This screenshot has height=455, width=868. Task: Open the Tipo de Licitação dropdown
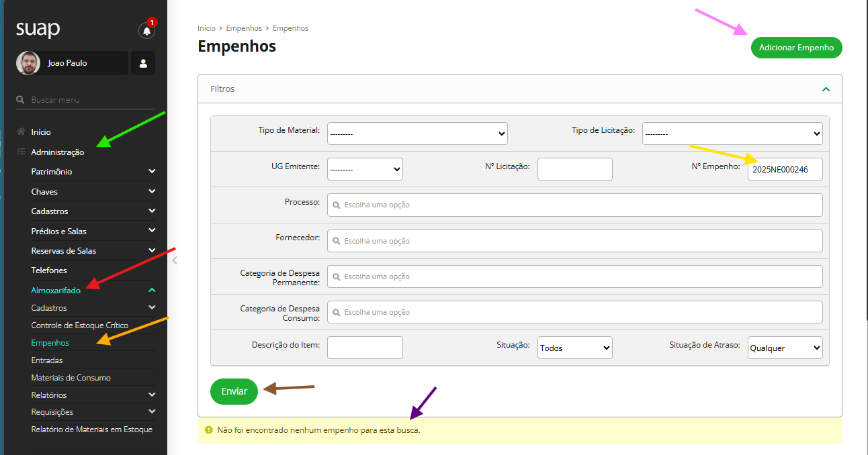pyautogui.click(x=732, y=134)
